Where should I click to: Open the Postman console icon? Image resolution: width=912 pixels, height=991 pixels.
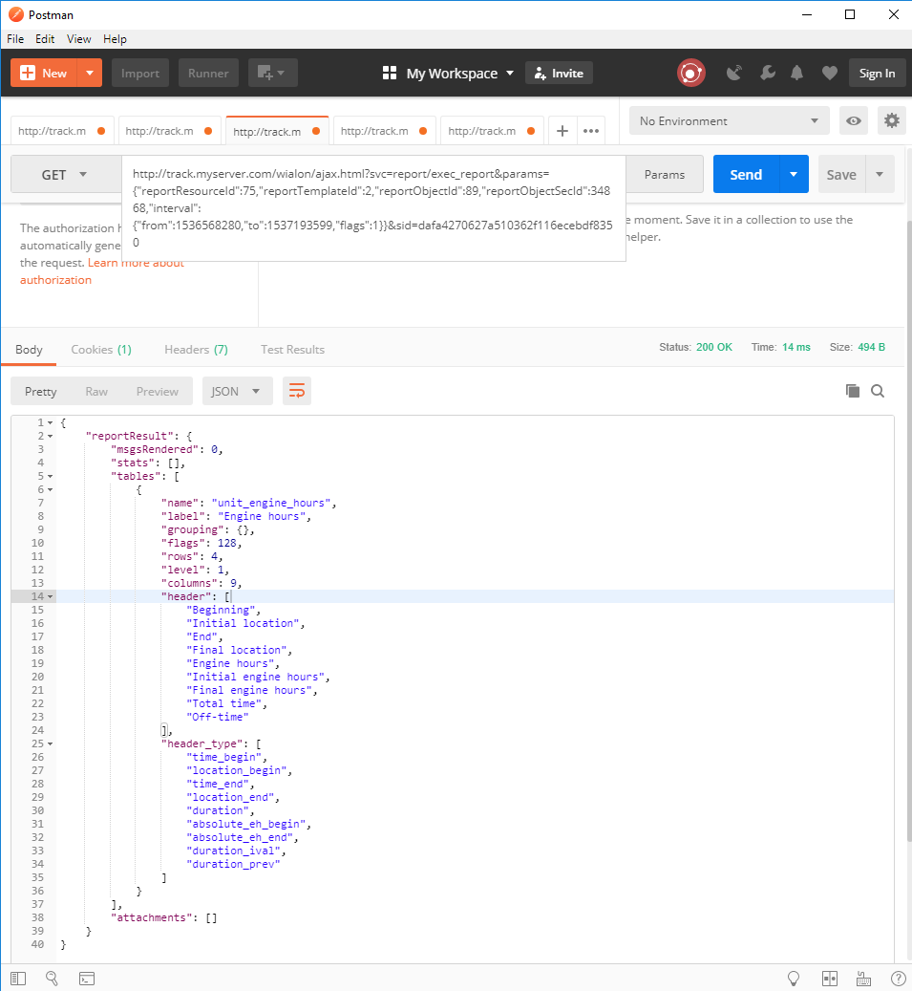(86, 978)
